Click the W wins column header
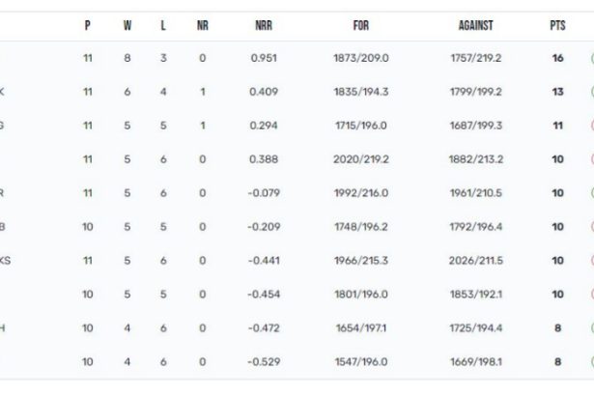 pyautogui.click(x=127, y=26)
